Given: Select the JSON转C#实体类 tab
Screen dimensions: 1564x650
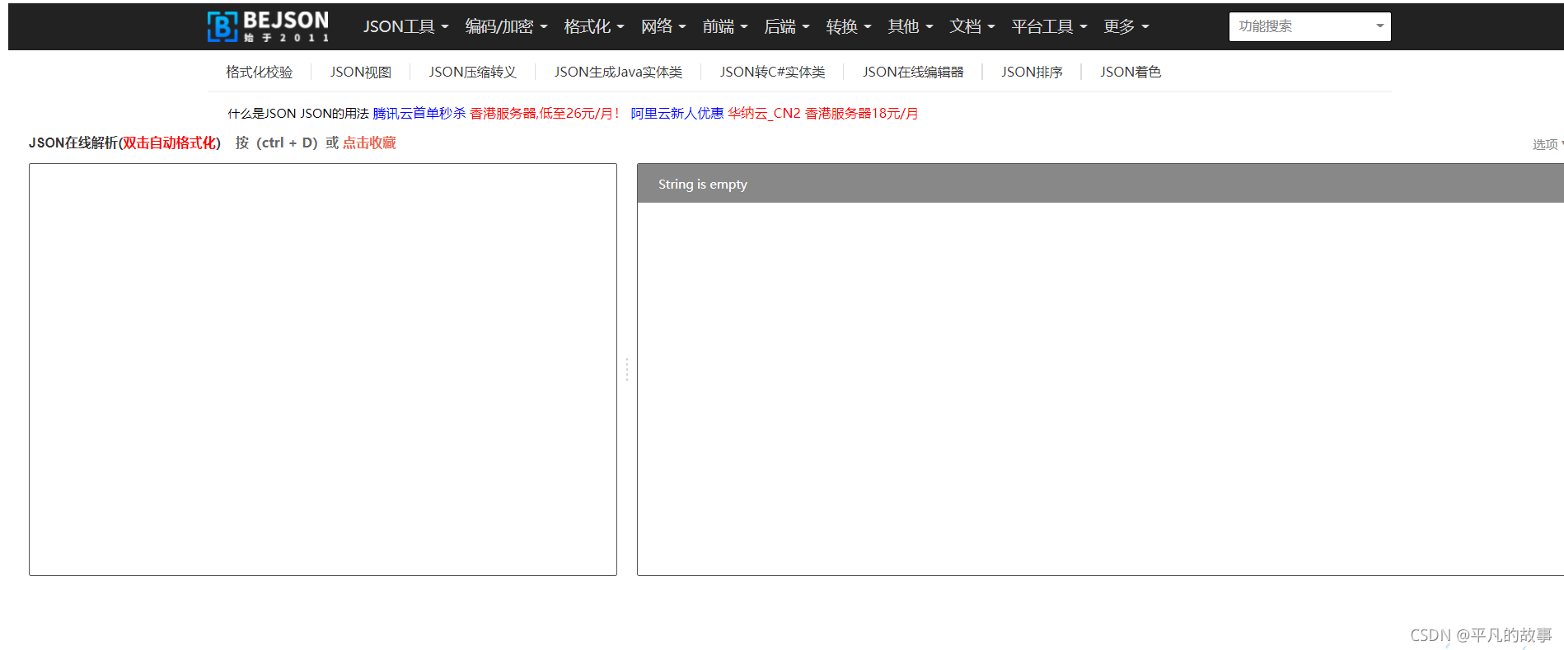Looking at the screenshot, I should pos(772,72).
